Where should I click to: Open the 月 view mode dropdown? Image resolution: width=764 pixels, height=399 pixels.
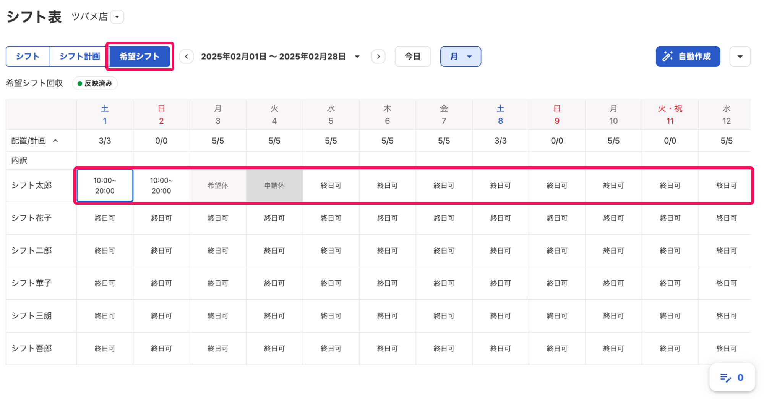click(461, 57)
